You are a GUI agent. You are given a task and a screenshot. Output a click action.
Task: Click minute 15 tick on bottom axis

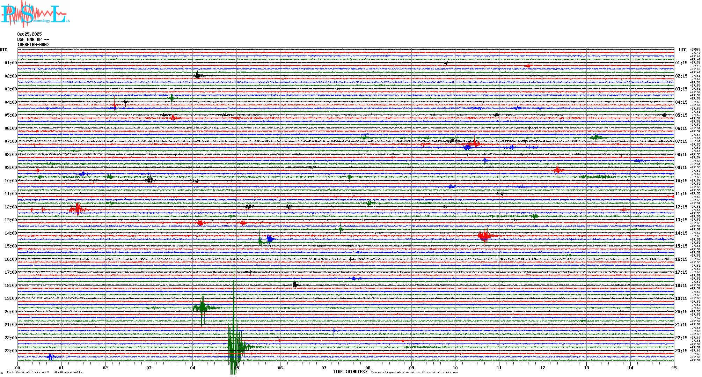tap(674, 368)
